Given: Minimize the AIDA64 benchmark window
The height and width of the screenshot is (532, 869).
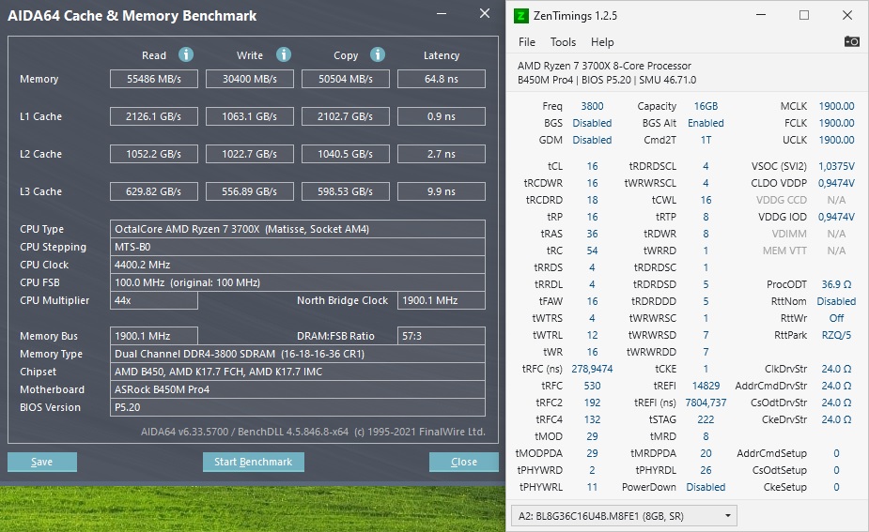Looking at the screenshot, I should [442, 13].
